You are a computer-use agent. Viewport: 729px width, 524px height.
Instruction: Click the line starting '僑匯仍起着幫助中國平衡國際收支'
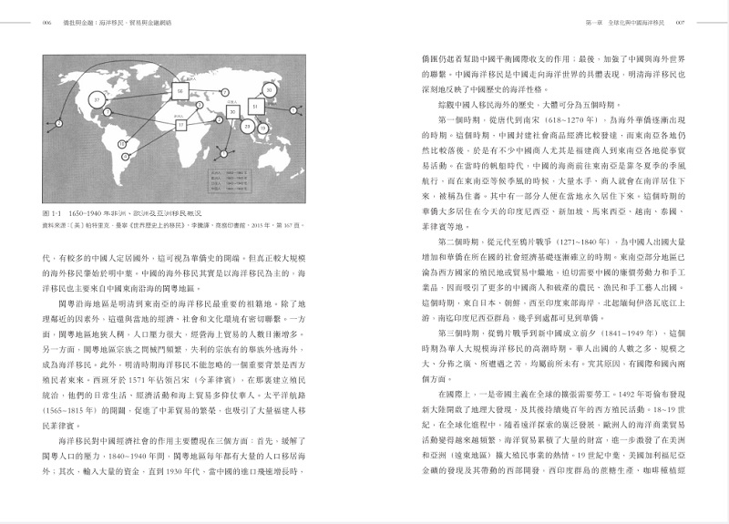coord(553,59)
